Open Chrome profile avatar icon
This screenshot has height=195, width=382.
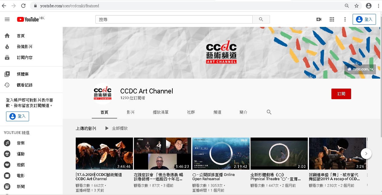tap(369, 6)
